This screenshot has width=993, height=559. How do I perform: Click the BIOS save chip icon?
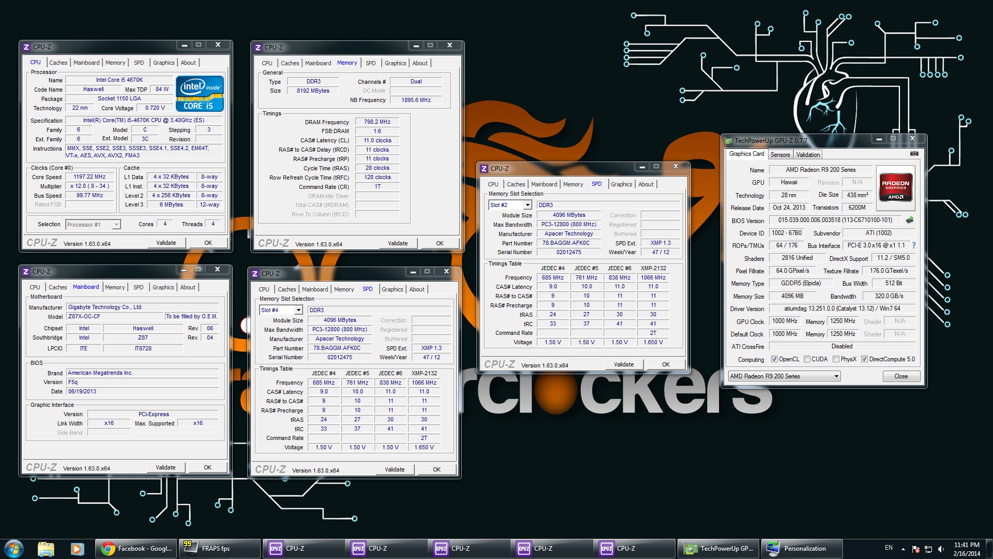tap(910, 220)
